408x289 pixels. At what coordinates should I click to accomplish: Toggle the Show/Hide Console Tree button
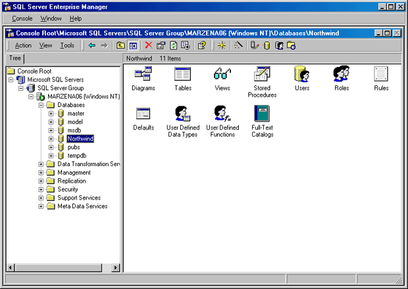(x=133, y=46)
